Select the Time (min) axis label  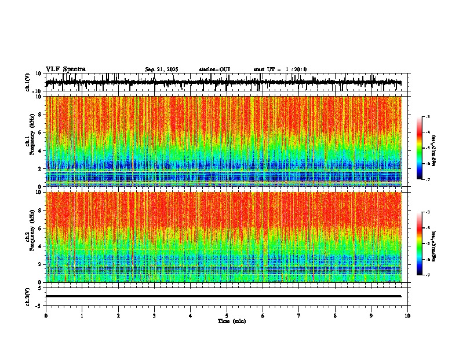232,321
